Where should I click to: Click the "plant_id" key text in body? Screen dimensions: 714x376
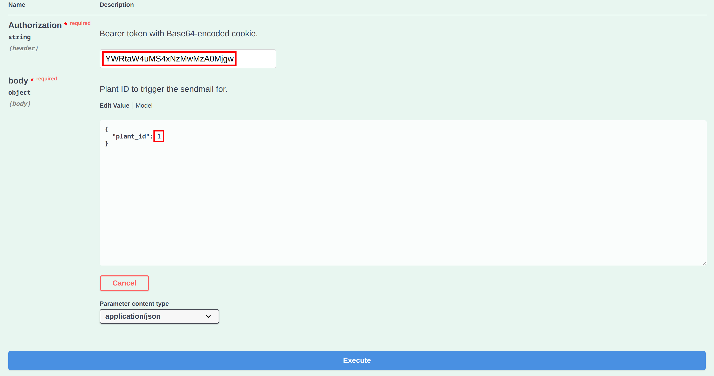pyautogui.click(x=131, y=136)
